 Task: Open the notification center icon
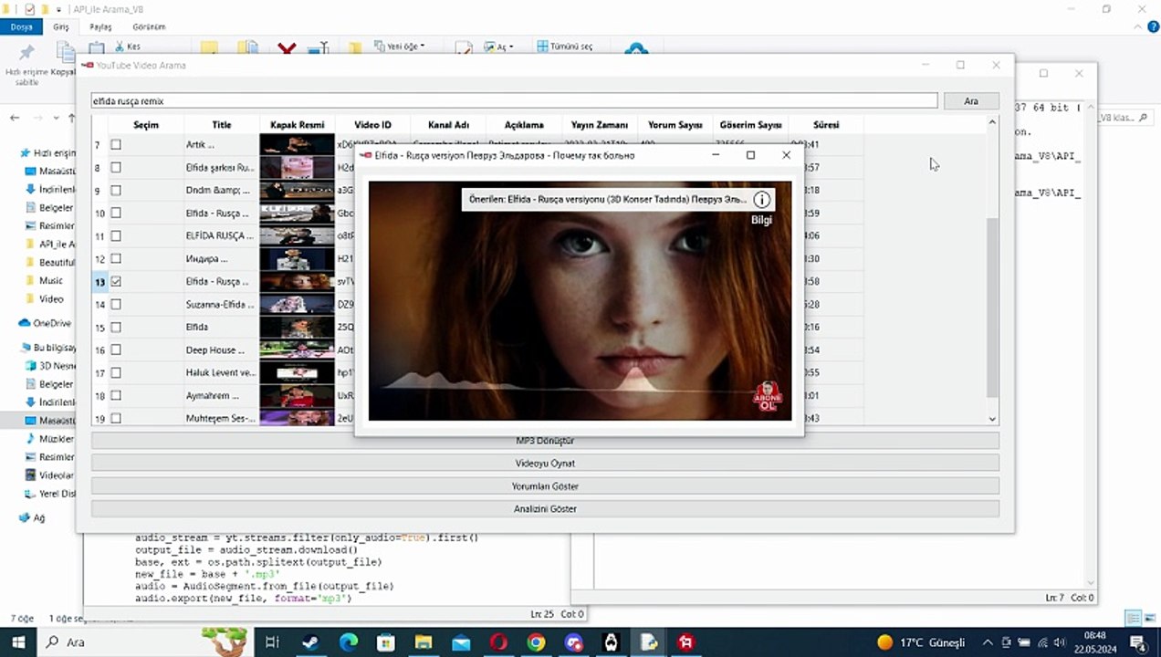click(1136, 642)
